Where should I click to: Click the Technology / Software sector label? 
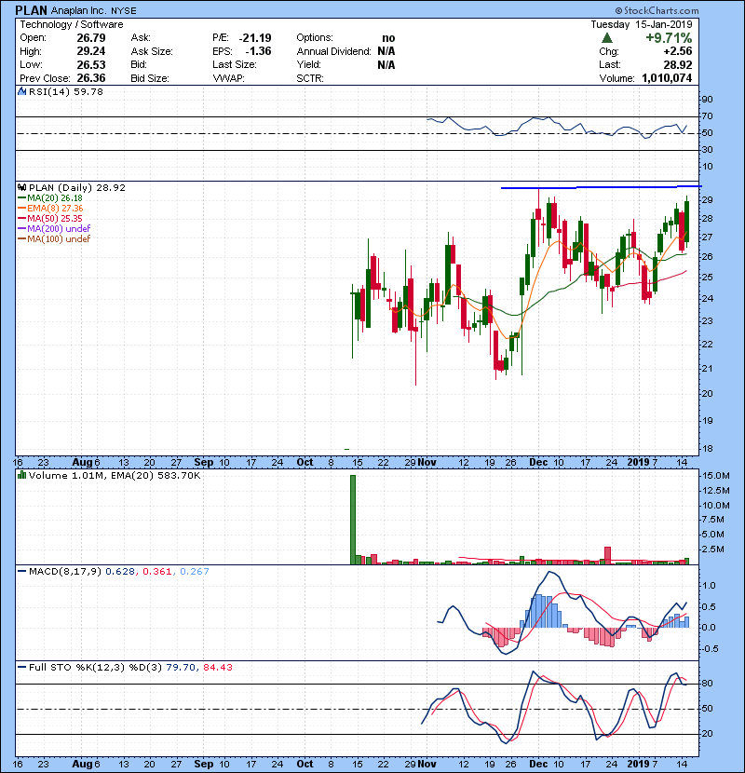[x=72, y=24]
